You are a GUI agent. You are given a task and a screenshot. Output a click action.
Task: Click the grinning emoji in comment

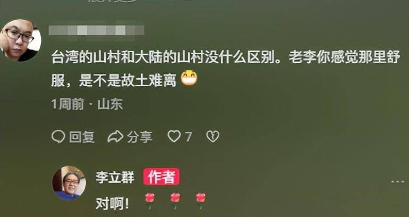tap(189, 78)
